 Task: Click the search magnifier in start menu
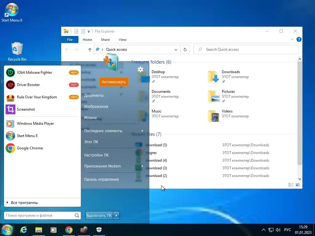pyautogui.click(x=77, y=215)
